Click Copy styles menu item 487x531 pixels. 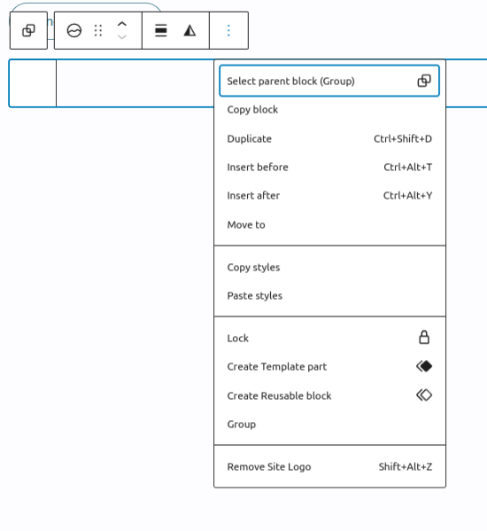click(x=329, y=268)
